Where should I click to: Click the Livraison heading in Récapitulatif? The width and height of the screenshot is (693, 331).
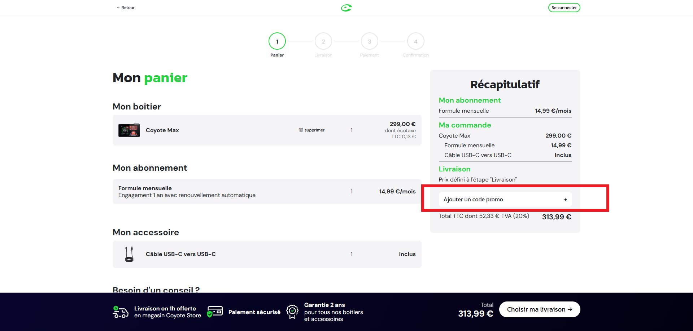(454, 169)
